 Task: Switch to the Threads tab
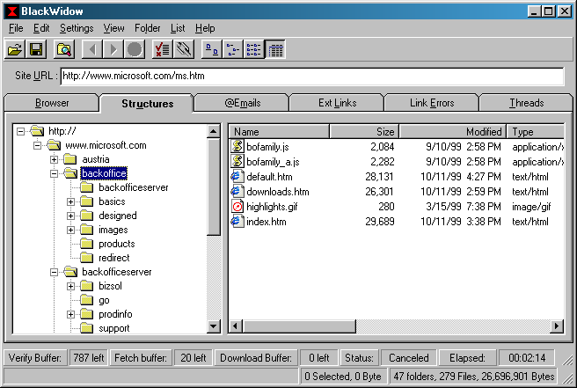526,103
